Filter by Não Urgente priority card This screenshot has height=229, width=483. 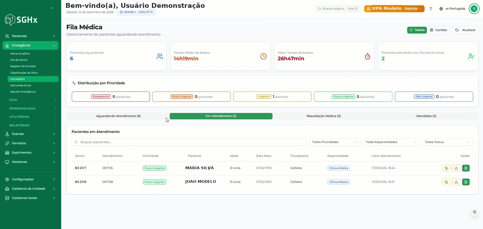434,97
